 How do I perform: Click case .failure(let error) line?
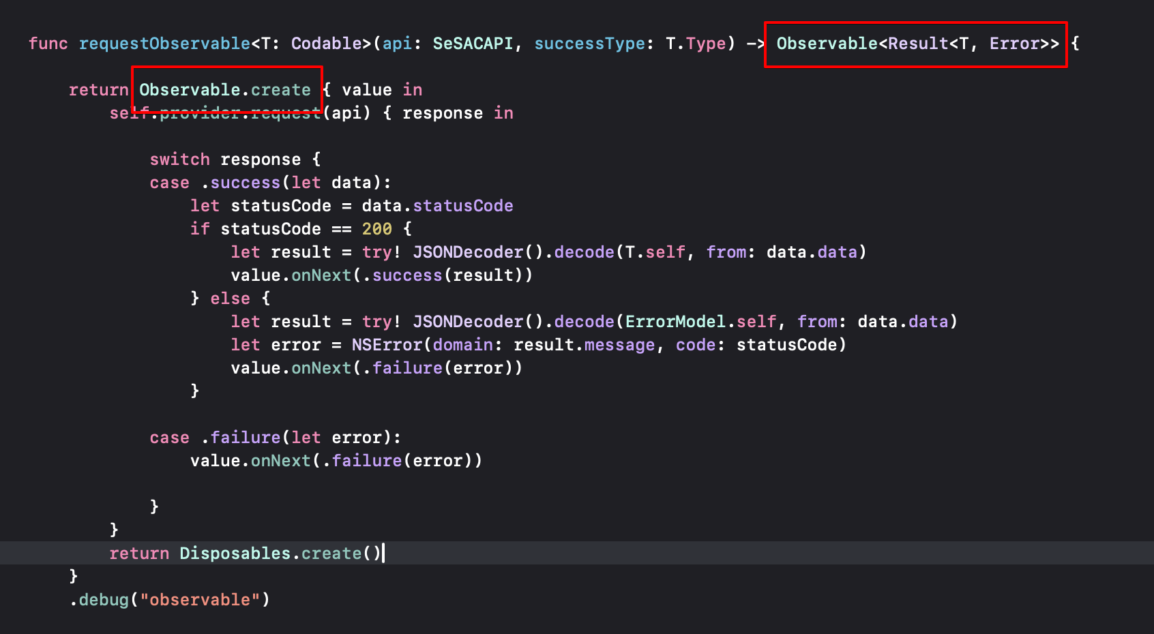tap(276, 438)
